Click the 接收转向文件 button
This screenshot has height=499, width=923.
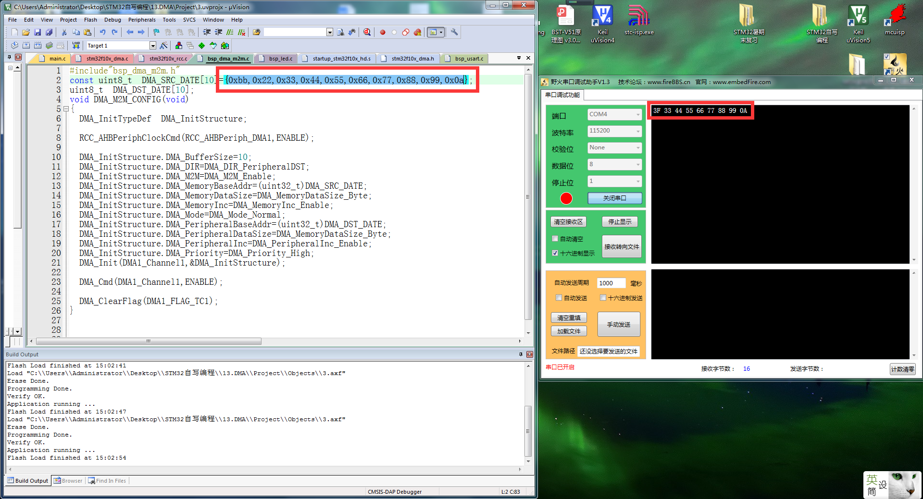(x=622, y=246)
